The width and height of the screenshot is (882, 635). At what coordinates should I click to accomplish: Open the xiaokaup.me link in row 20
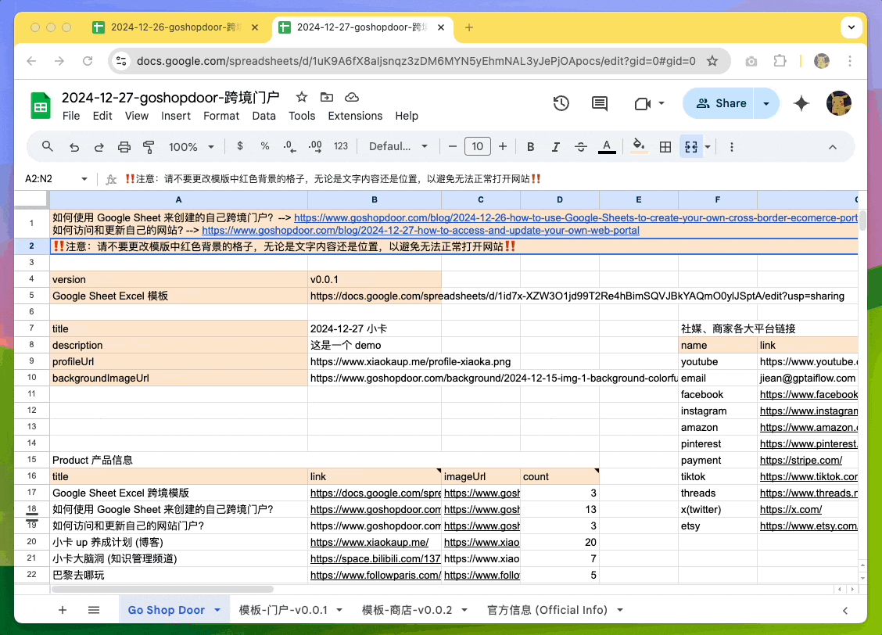click(x=370, y=543)
